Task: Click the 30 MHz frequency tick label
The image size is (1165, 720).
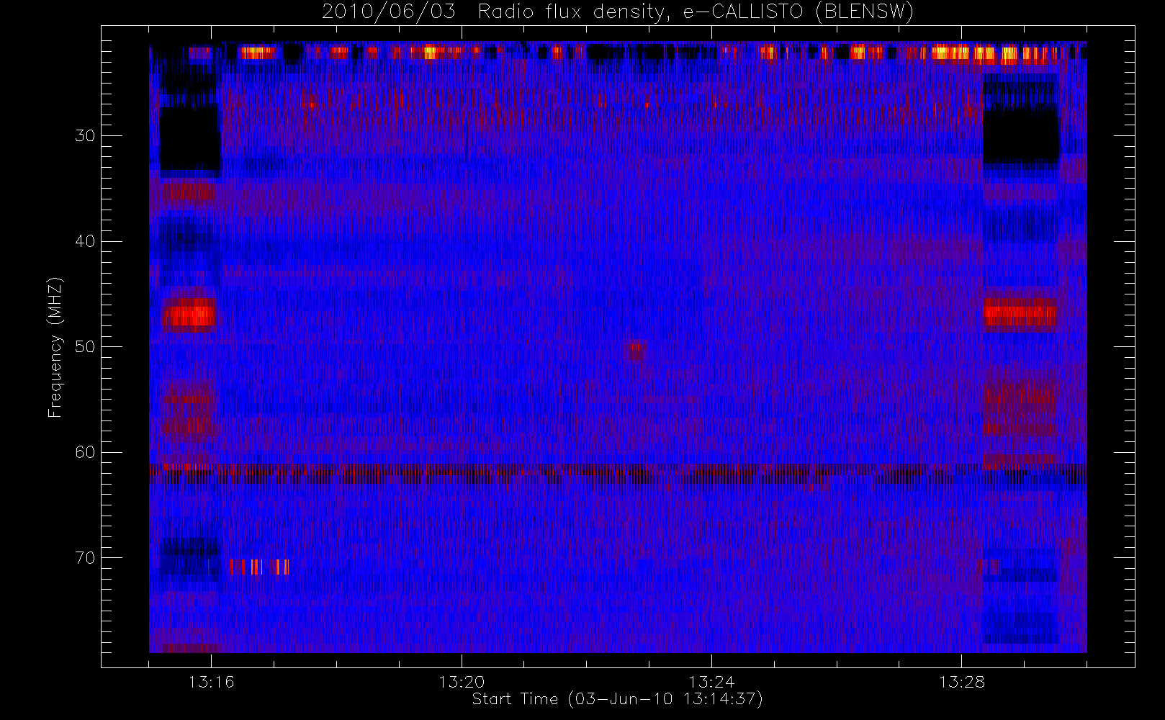Action: (x=85, y=135)
